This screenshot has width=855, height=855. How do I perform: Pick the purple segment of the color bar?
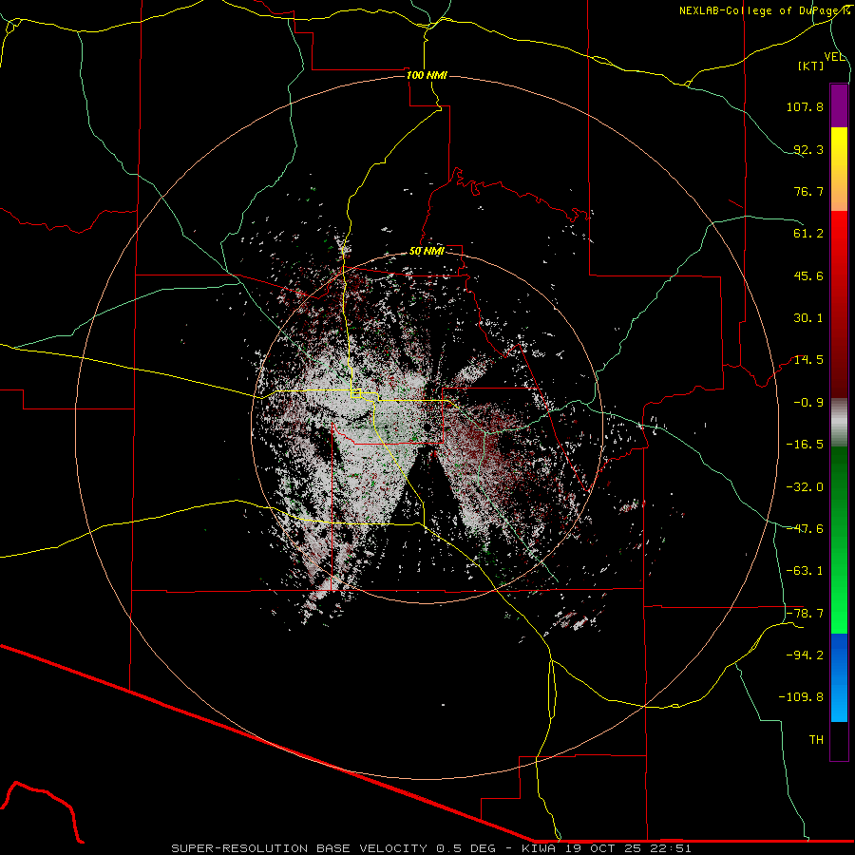click(839, 105)
